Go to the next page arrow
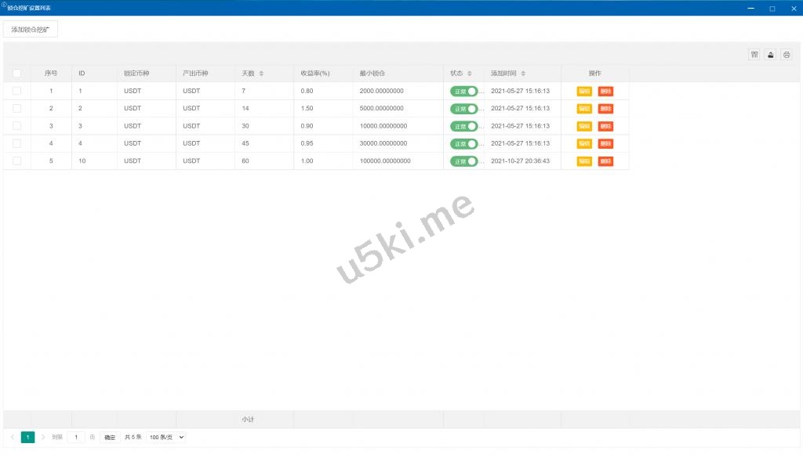 coord(43,437)
